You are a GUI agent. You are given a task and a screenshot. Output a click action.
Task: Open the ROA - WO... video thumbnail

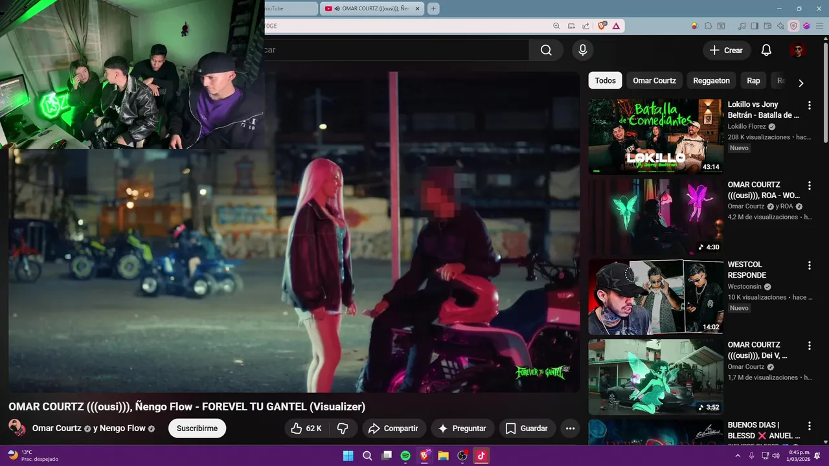pos(655,217)
